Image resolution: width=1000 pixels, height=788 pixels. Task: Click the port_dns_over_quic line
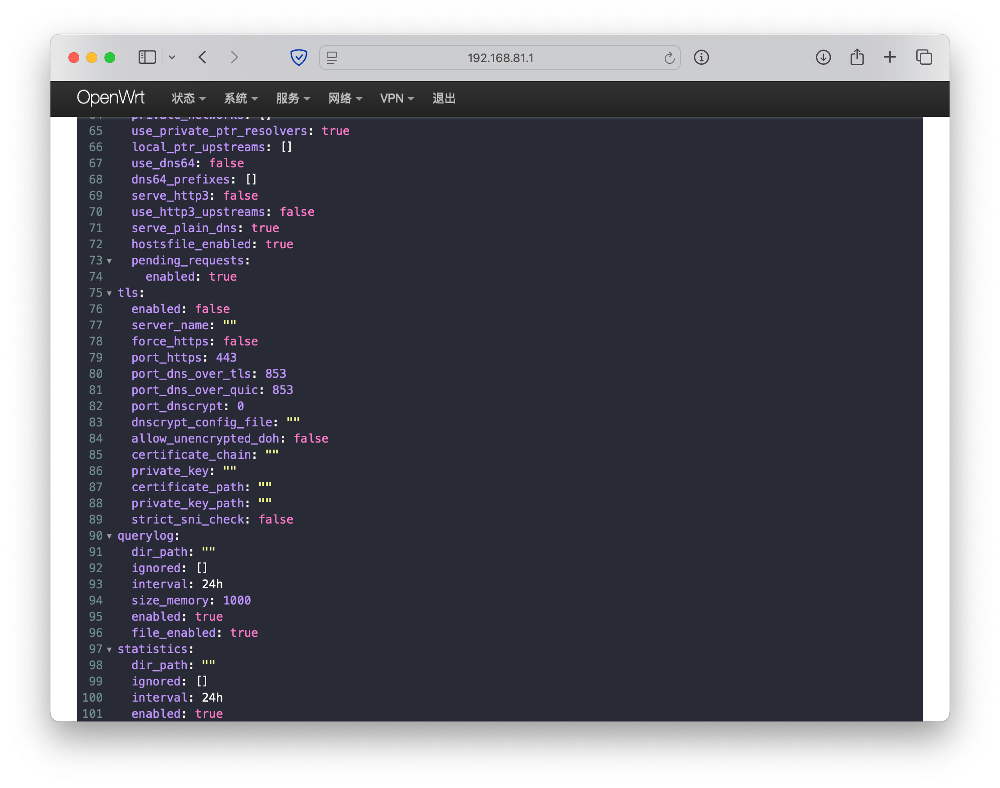(x=212, y=390)
